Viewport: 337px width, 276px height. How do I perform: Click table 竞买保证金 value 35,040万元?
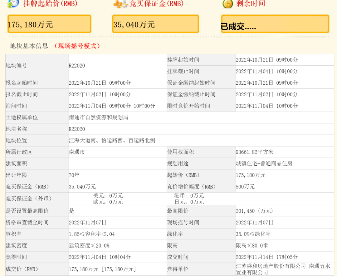click(82, 187)
